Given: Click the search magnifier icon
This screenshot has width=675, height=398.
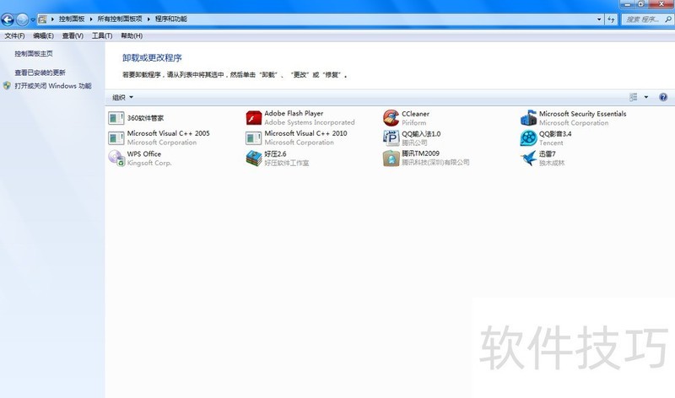Looking at the screenshot, I should [x=667, y=19].
